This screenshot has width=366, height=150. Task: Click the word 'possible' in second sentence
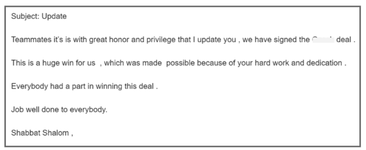click(x=180, y=63)
